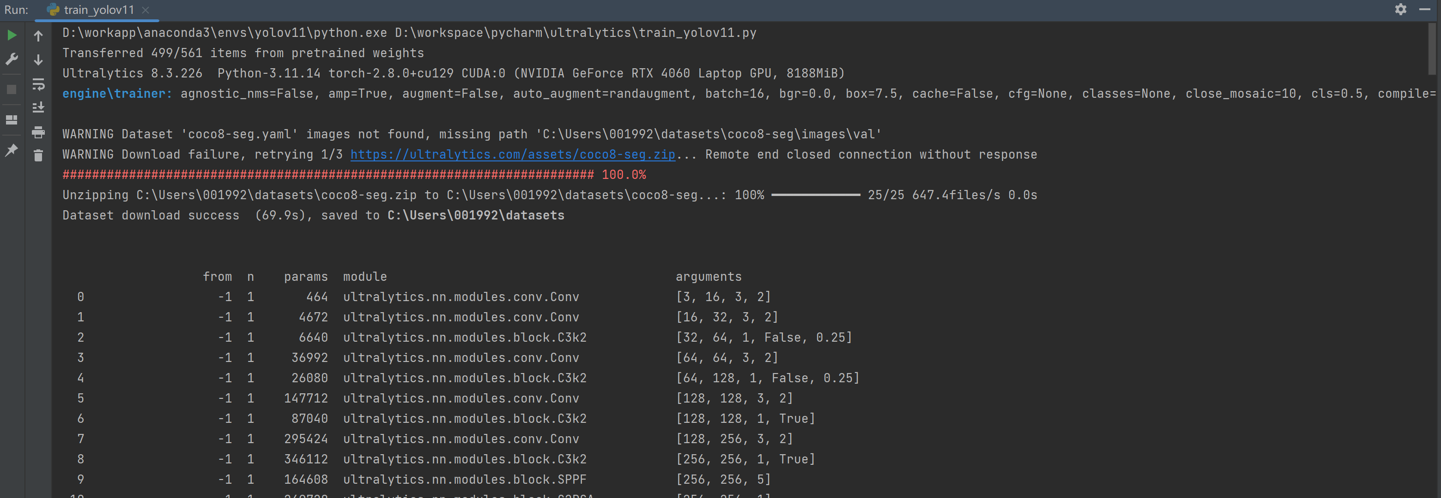Click params value 346112
Image resolution: width=1441 pixels, height=498 pixels.
point(306,459)
